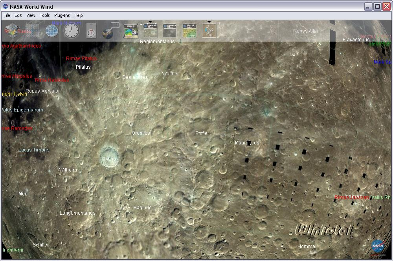Toggle the compass icon
This screenshot has width=393, height=261.
[91, 31]
